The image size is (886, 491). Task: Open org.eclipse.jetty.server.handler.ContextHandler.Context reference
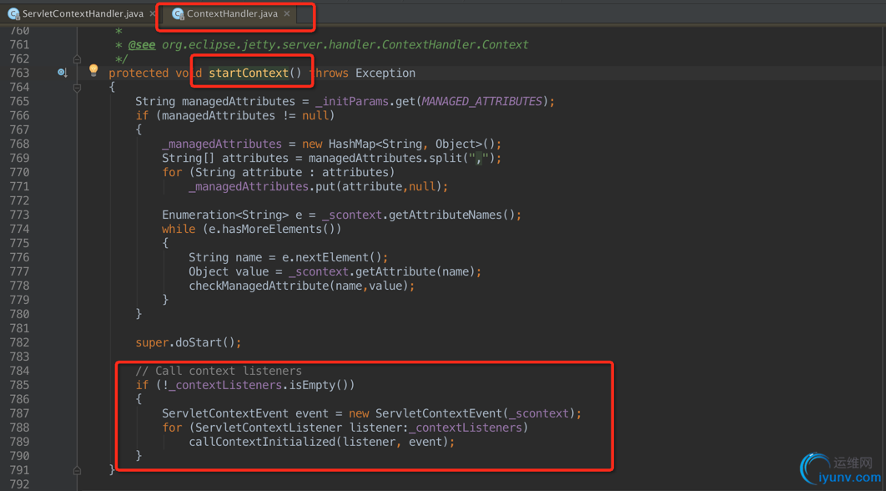[345, 45]
